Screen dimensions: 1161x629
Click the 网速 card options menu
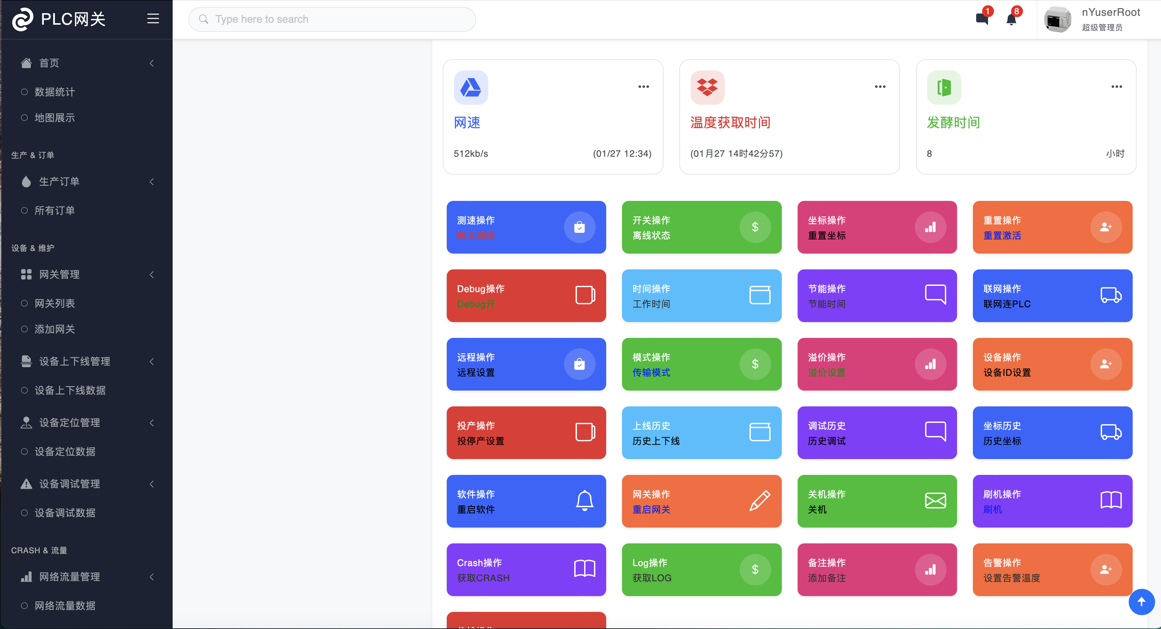[644, 86]
